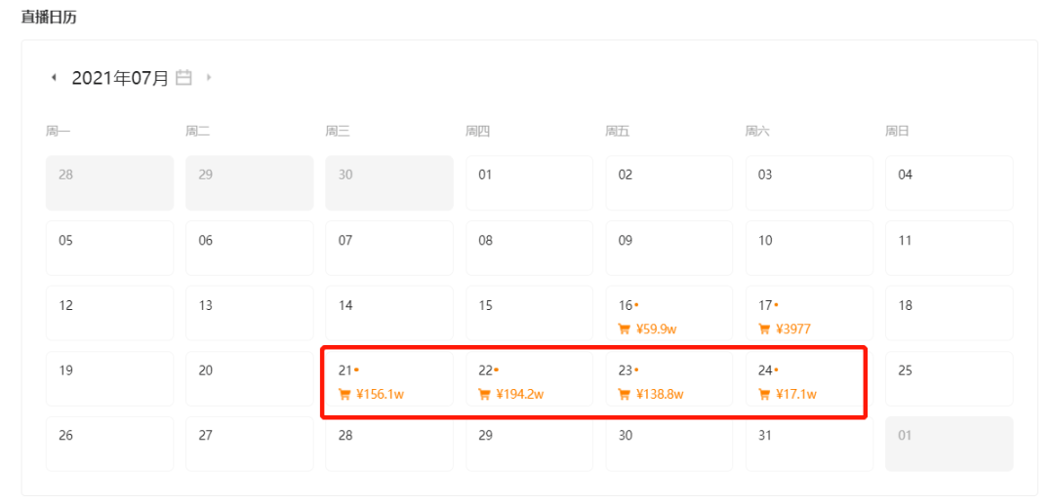The image size is (1054, 504).
Task: Click shopping cart icon on July 16
Action: [x=624, y=330]
